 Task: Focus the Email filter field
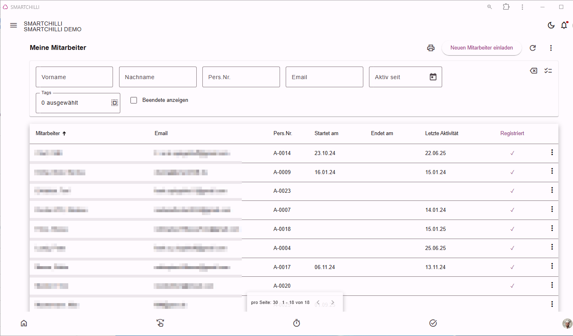[x=324, y=77]
